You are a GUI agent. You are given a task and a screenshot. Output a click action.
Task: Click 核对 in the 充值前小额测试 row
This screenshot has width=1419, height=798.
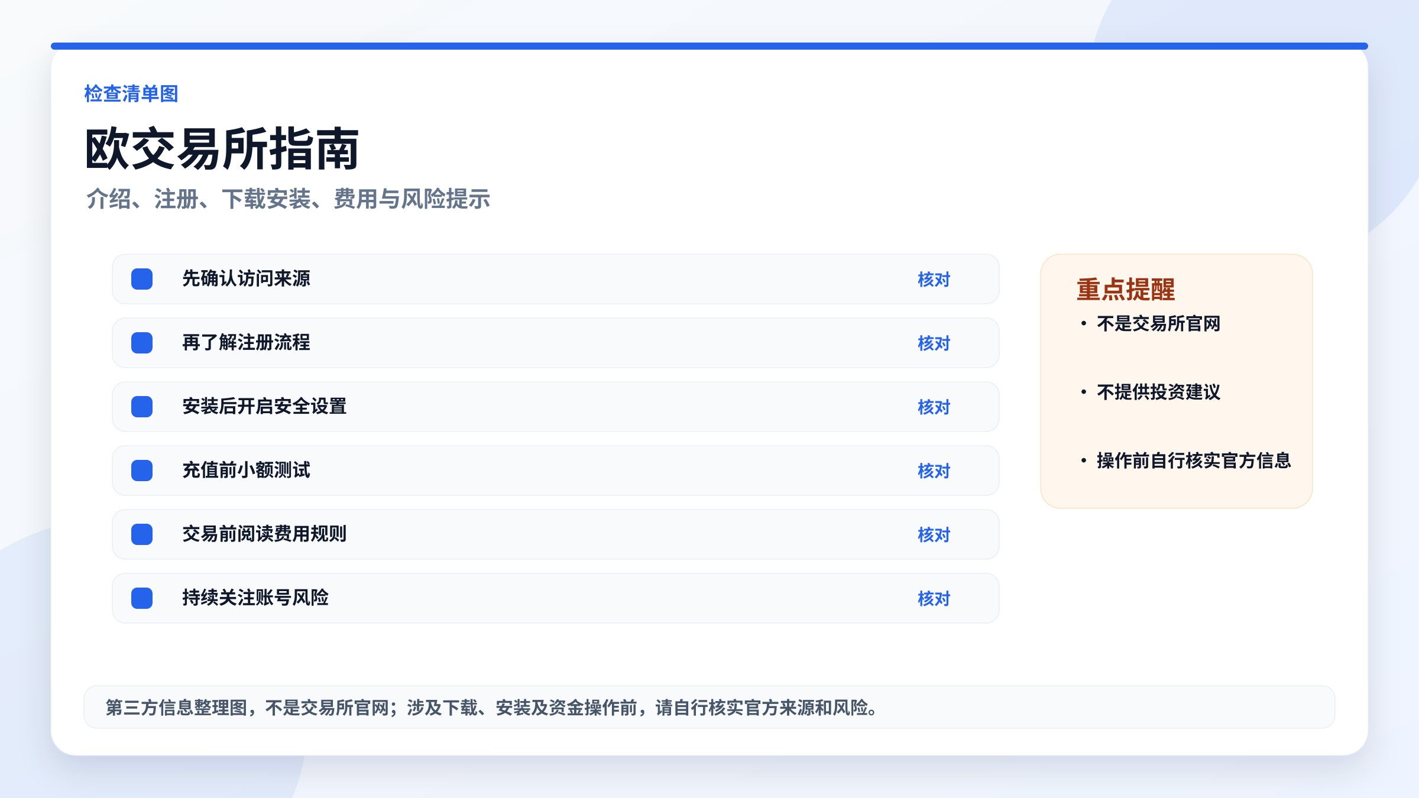(934, 471)
